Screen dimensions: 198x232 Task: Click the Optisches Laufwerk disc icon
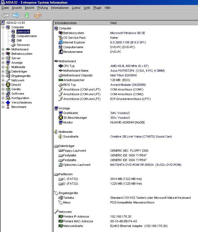pos(61,165)
